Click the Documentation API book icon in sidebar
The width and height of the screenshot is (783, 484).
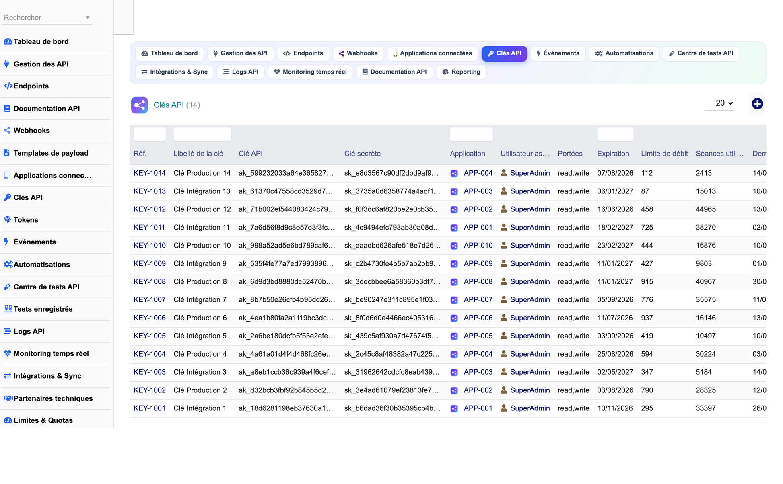[7, 108]
